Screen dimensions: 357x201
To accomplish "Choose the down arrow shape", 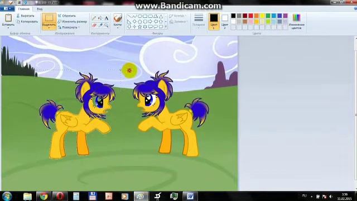I will point(129,27).
